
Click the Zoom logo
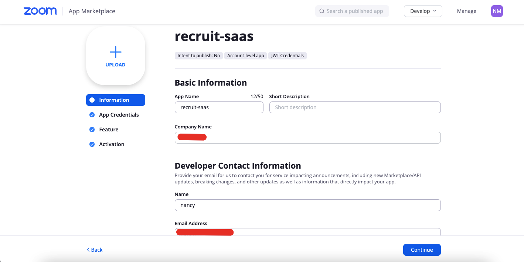coord(40,11)
